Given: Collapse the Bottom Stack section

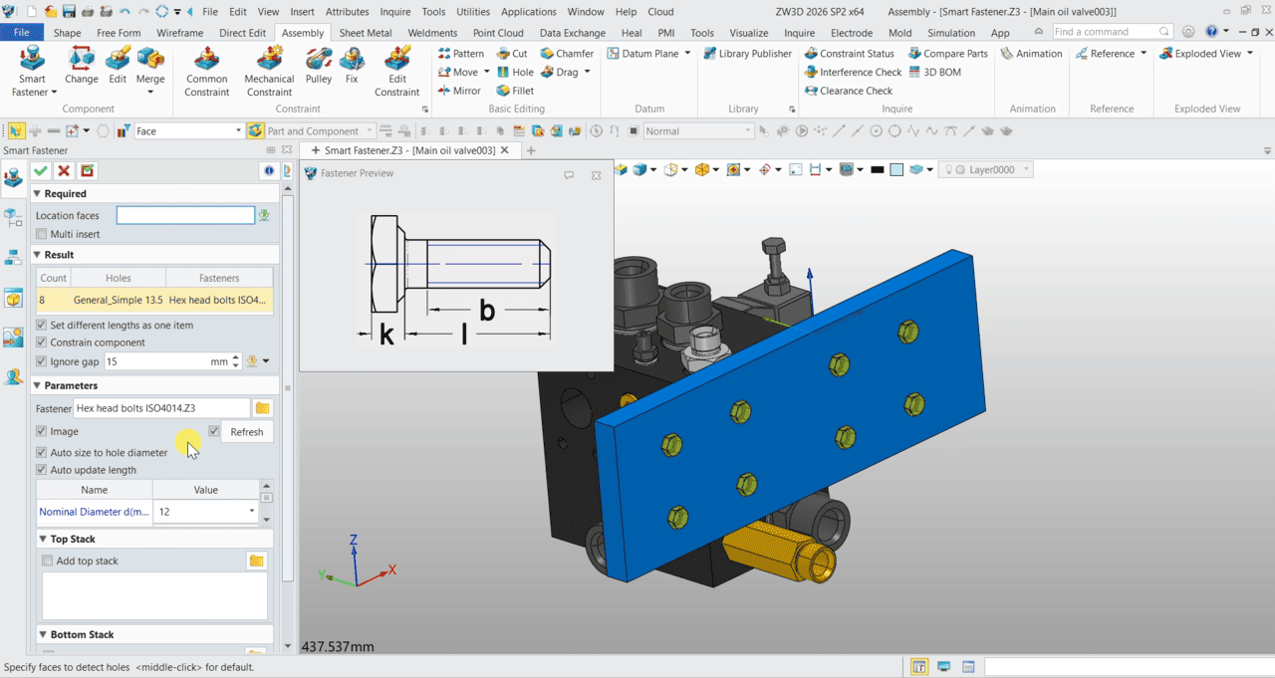Looking at the screenshot, I should pos(44,634).
